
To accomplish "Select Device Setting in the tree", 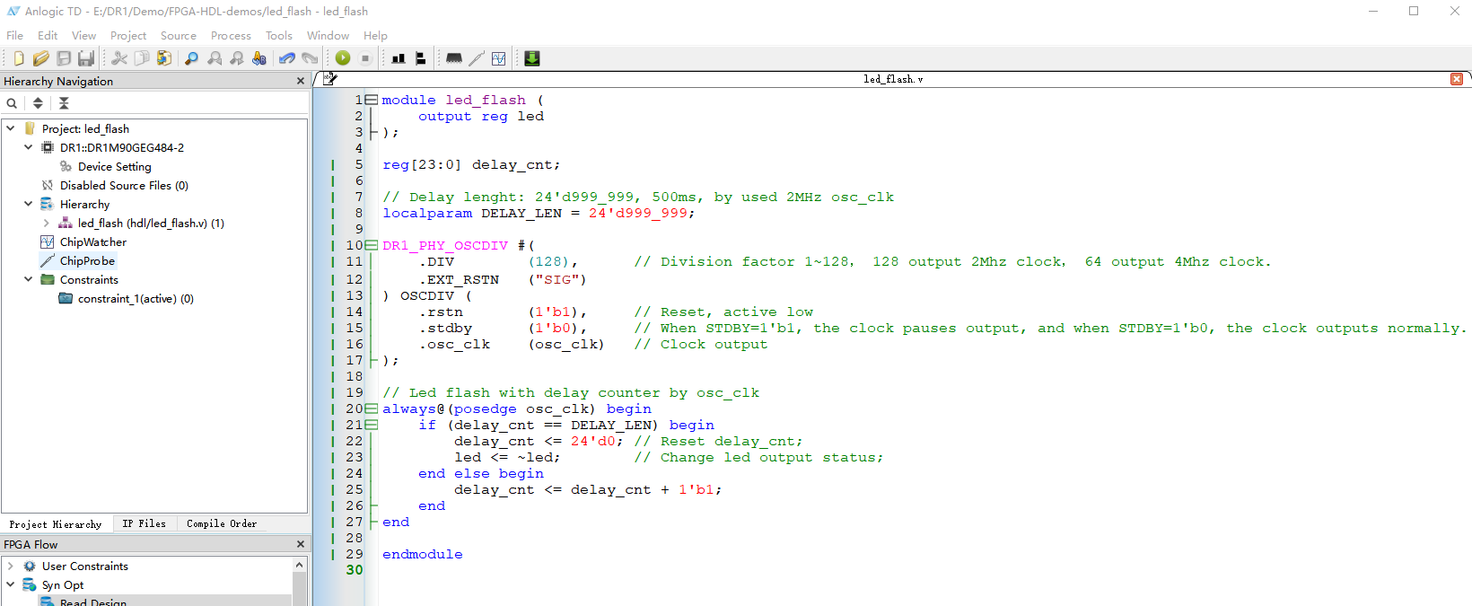I will tap(114, 166).
